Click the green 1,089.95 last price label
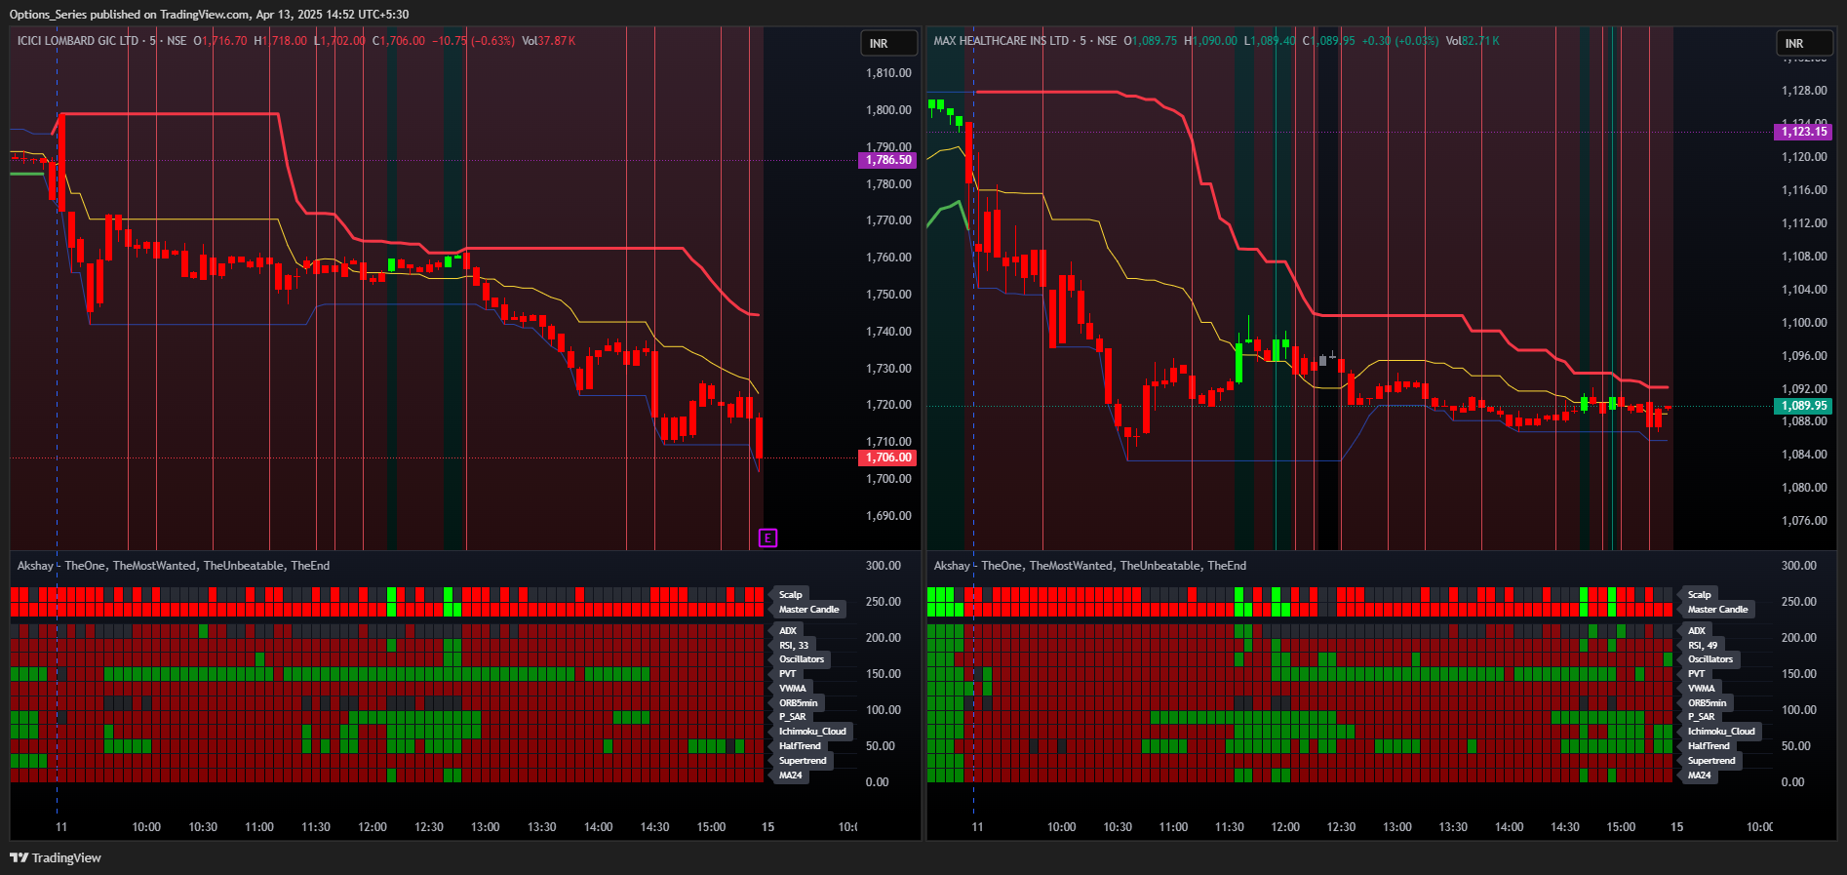This screenshot has width=1847, height=875. pyautogui.click(x=1803, y=406)
